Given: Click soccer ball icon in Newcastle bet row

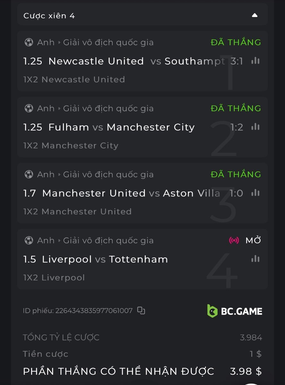Looking at the screenshot, I should [x=29, y=42].
